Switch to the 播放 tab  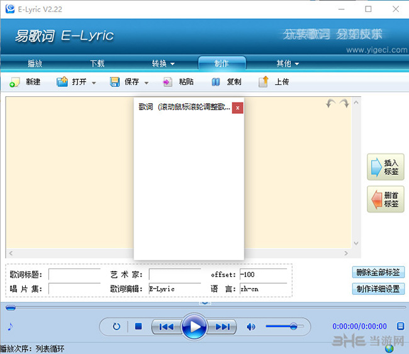(35, 64)
